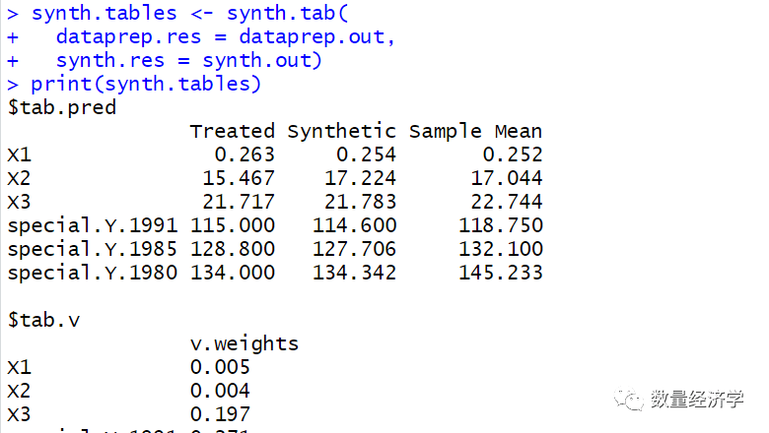Click the v.weights column header

click(245, 343)
